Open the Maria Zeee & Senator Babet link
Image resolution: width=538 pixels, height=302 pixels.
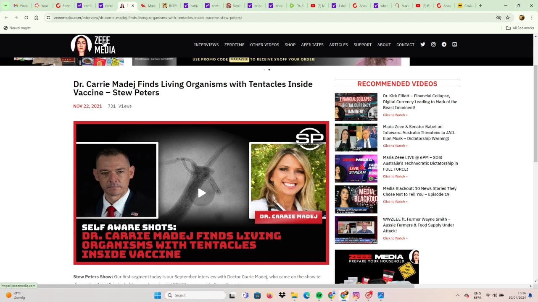coord(419,133)
